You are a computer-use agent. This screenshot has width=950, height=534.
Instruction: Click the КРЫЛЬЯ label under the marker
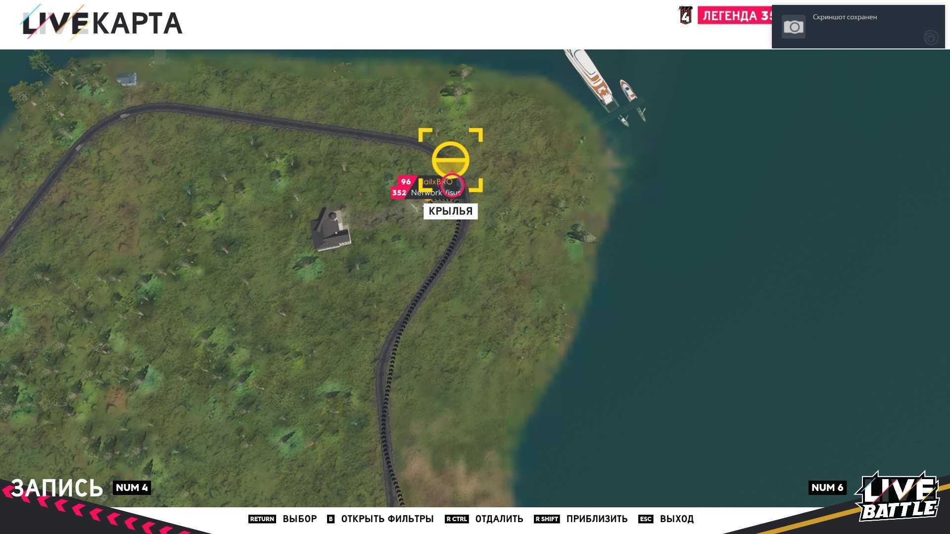(450, 211)
